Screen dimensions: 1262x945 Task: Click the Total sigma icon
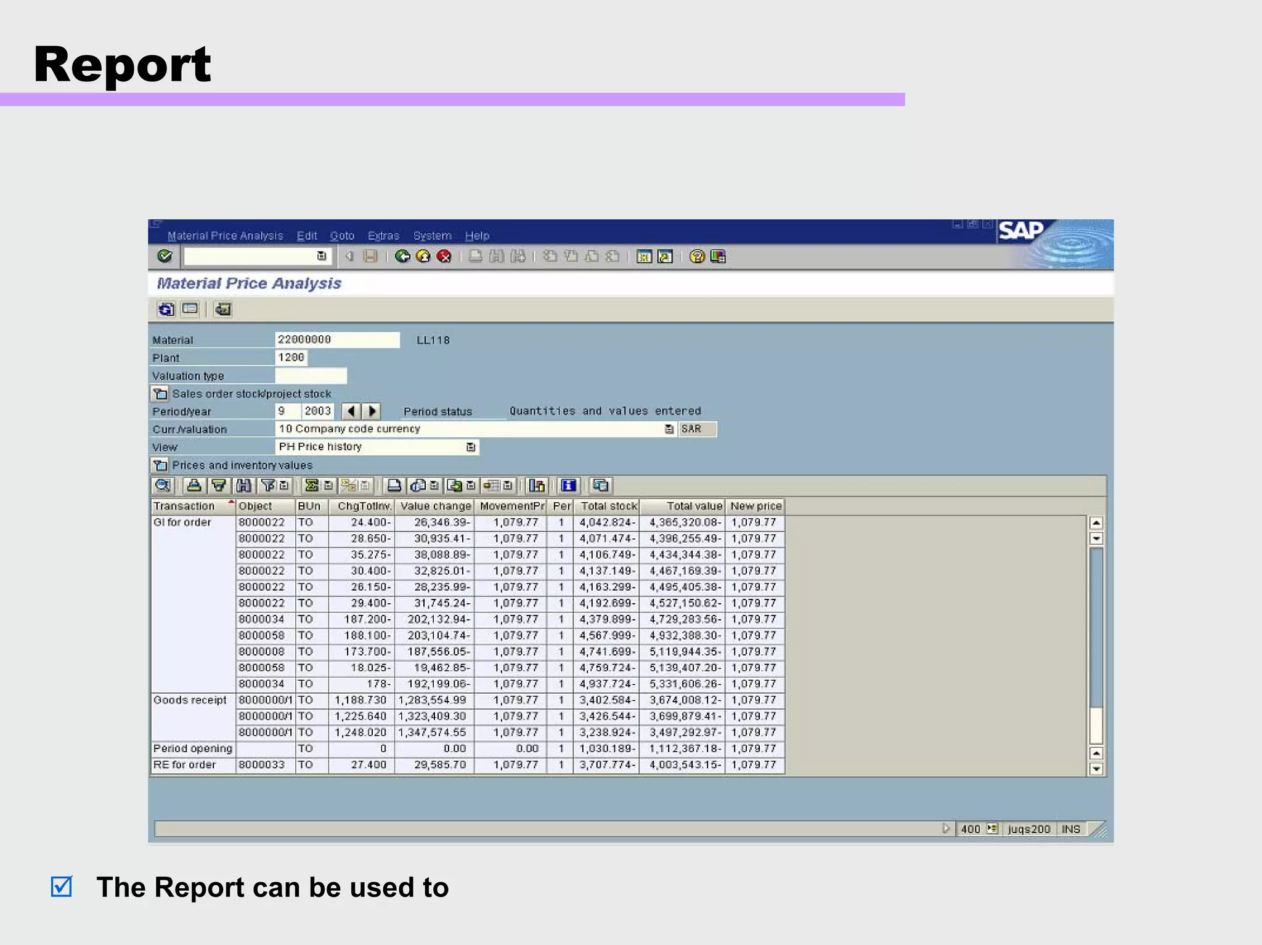(311, 485)
